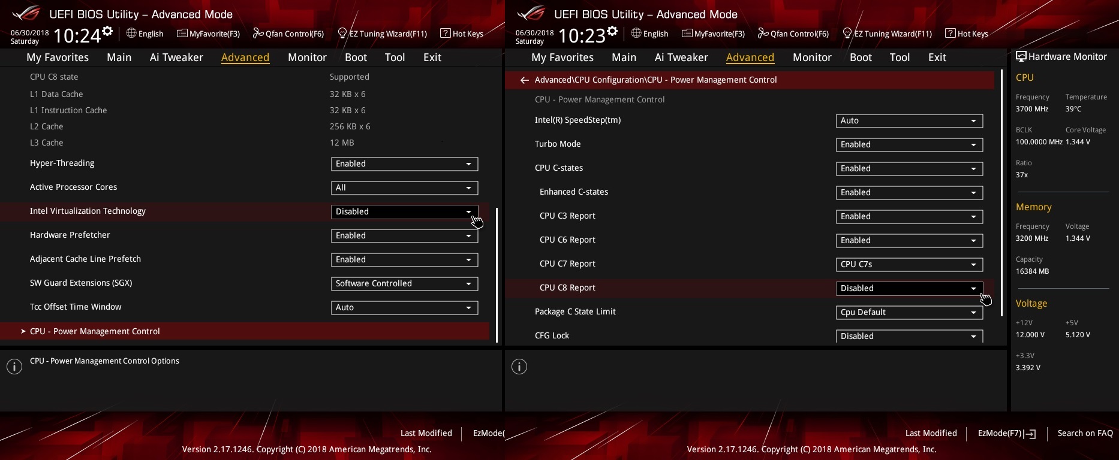Viewport: 1119px width, 460px height.
Task: Change the Hyper-Threading setting
Action: coord(404,164)
